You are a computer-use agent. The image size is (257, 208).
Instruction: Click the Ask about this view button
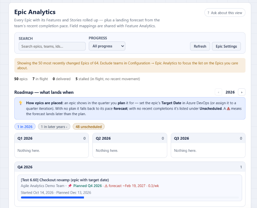(x=225, y=12)
